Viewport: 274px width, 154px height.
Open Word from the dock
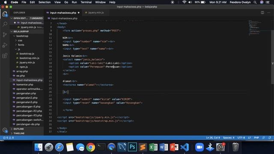164,147
